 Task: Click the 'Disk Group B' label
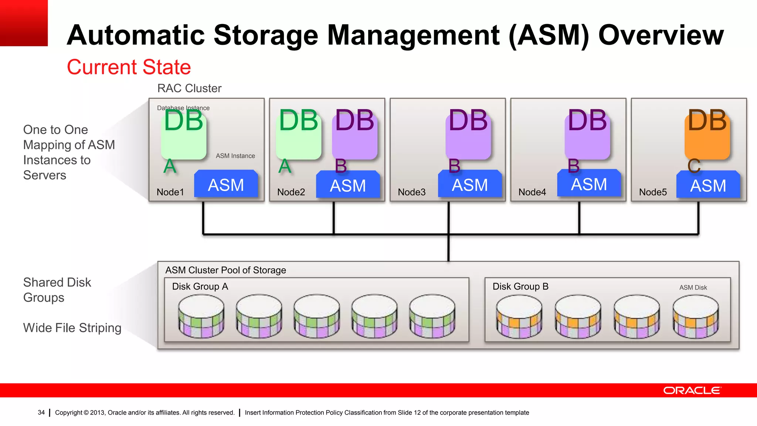coord(520,287)
